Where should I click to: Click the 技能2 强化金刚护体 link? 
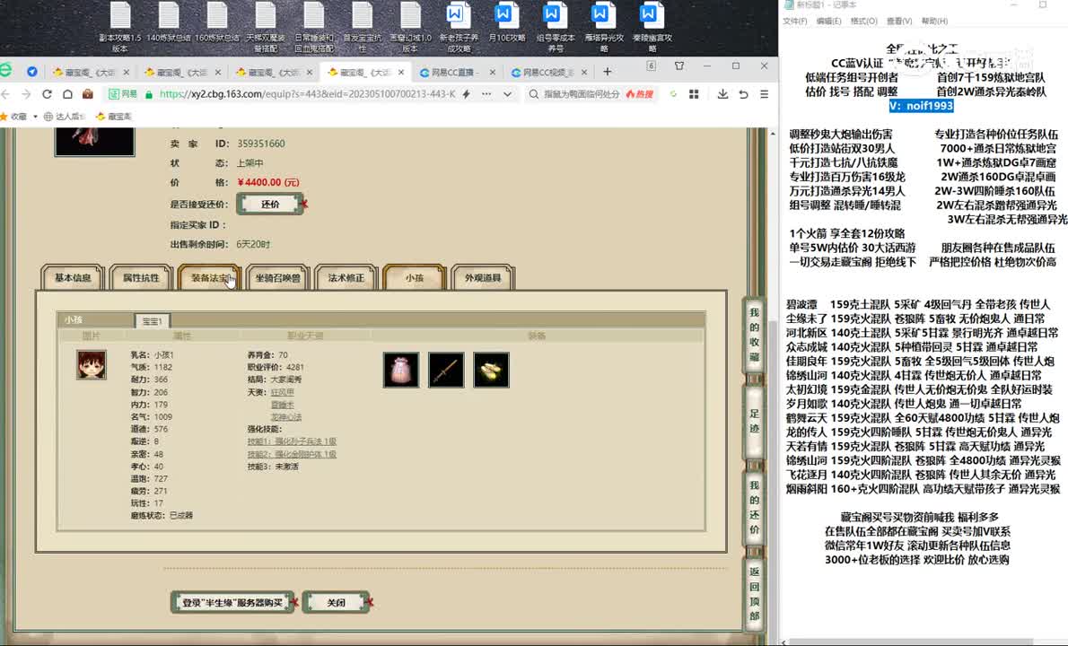[x=292, y=454]
